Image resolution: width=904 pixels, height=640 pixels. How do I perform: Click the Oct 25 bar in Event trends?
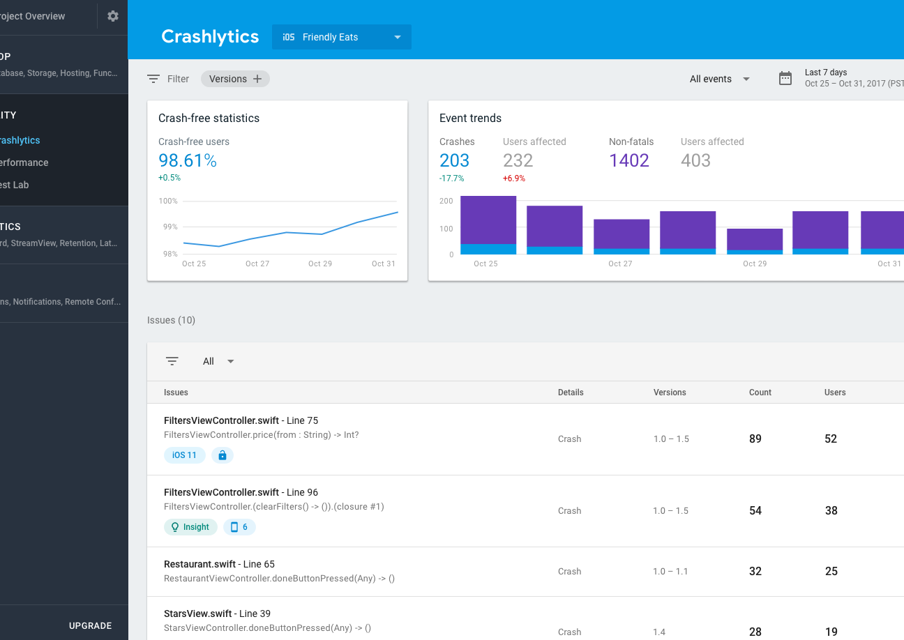click(488, 225)
